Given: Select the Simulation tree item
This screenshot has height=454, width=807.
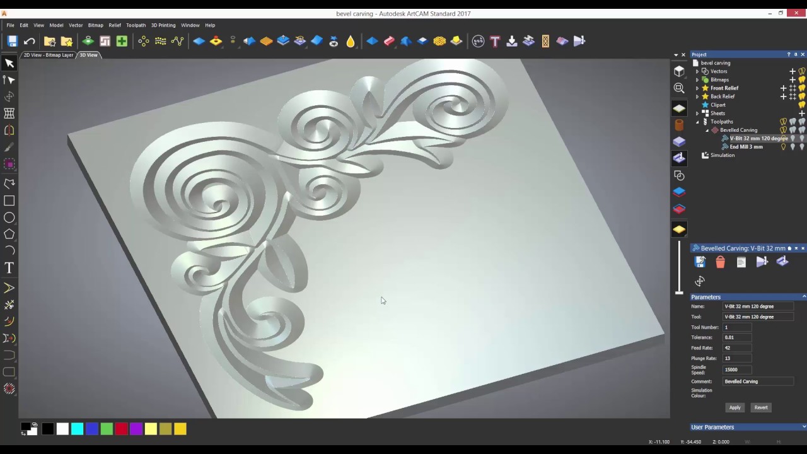Looking at the screenshot, I should point(723,155).
